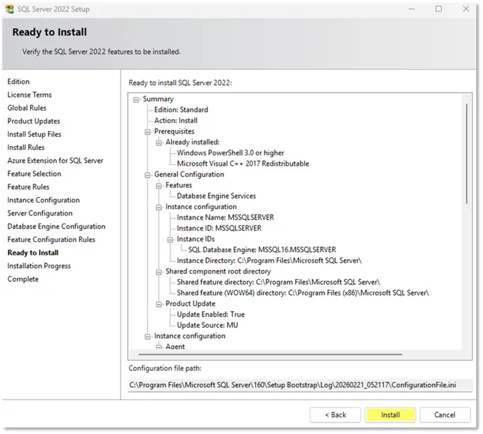Select 'Update Enabled: True' row
Screen dimensions: 483x434
(211, 314)
